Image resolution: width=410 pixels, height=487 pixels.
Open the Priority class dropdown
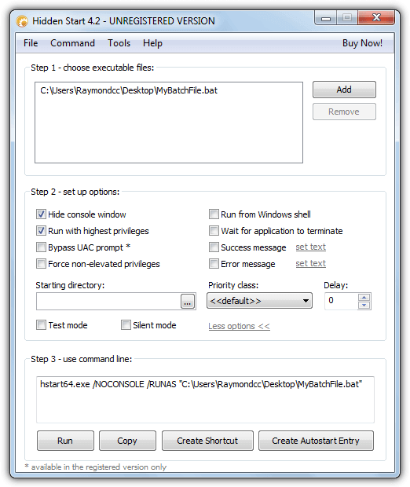pos(260,301)
